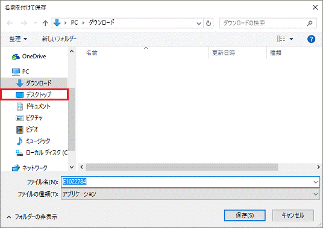Select ダウンロード in the address breadcrumb
Viewport: 323px width, 228px height.
coord(101,22)
